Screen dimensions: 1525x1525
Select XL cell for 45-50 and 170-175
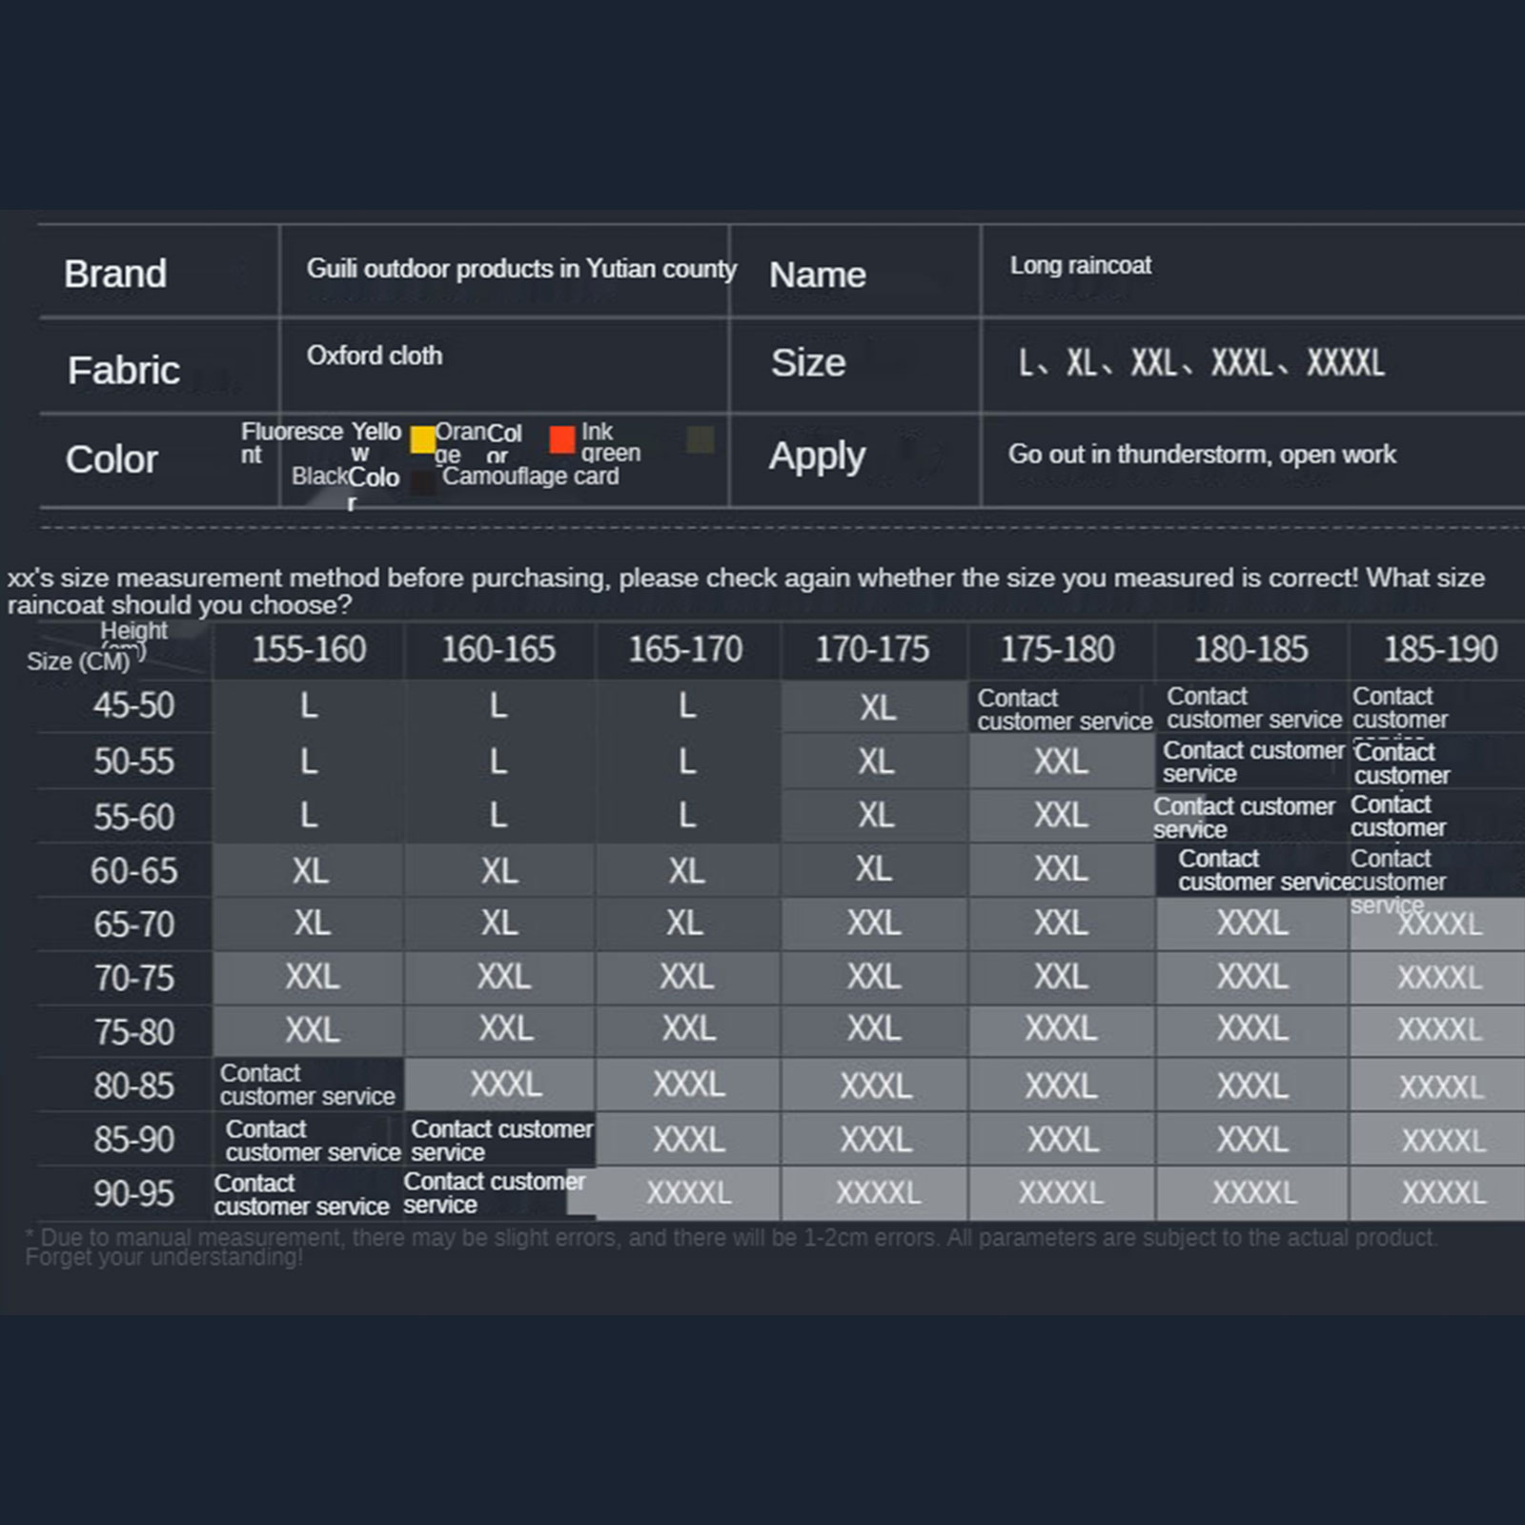877,708
